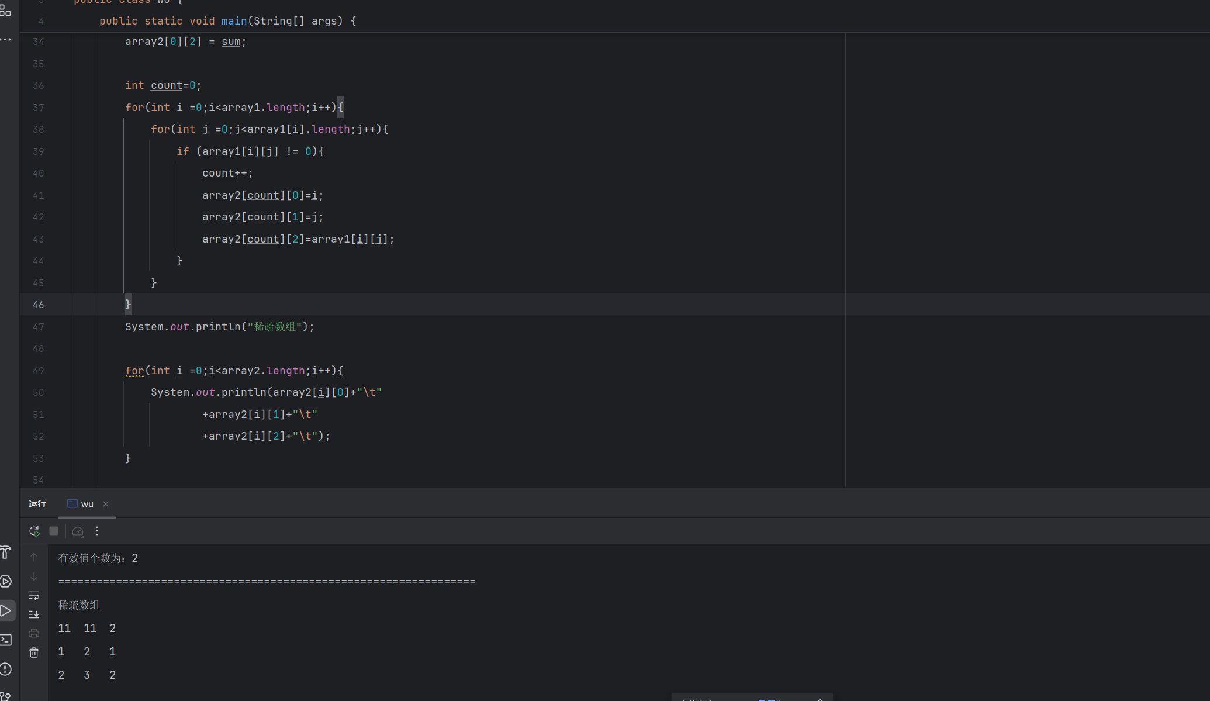The height and width of the screenshot is (701, 1210).
Task: Open the Services tool window icon
Action: [x=6, y=581]
